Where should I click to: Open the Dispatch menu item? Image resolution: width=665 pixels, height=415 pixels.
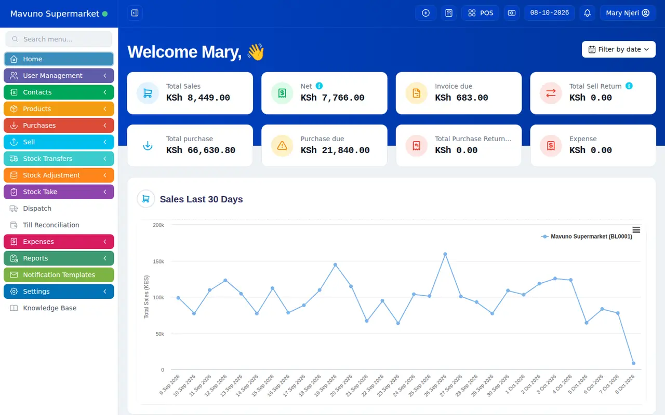click(59, 209)
